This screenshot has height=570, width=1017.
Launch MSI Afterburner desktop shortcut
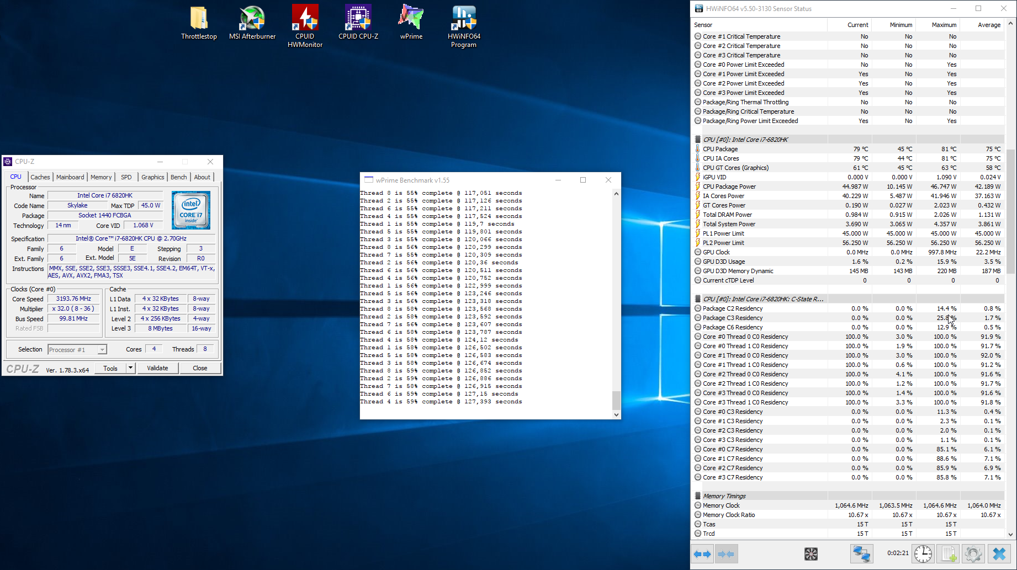pos(252,23)
